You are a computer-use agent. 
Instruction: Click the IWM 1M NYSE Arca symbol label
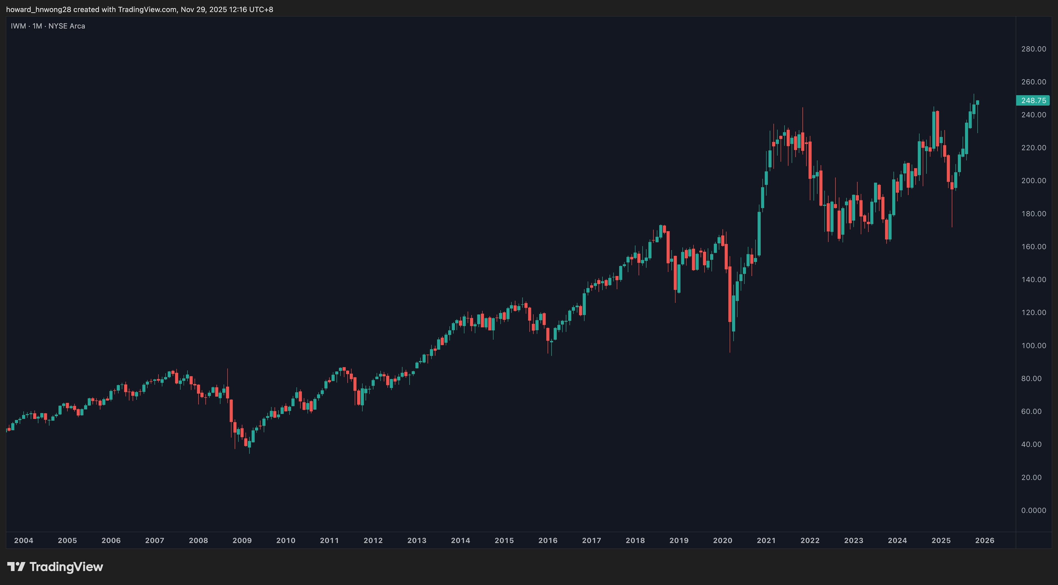(48, 26)
